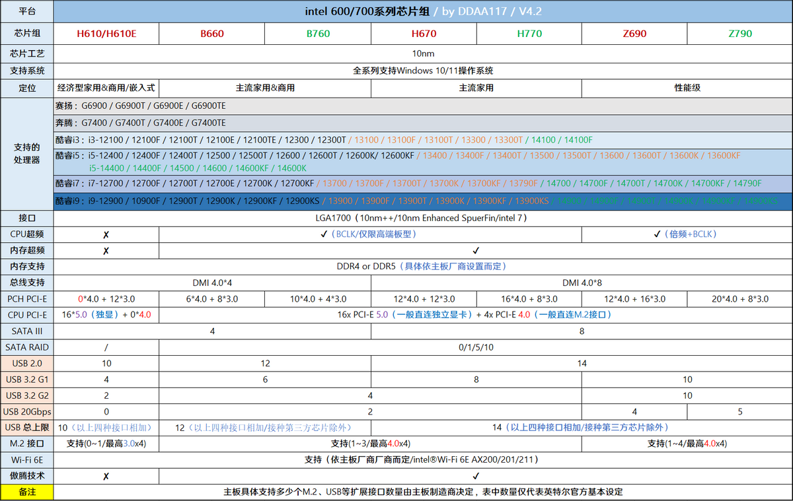Select the "DDR4 or DDR5" memory cell
Viewport: 793px width, 501px height.
(423, 267)
